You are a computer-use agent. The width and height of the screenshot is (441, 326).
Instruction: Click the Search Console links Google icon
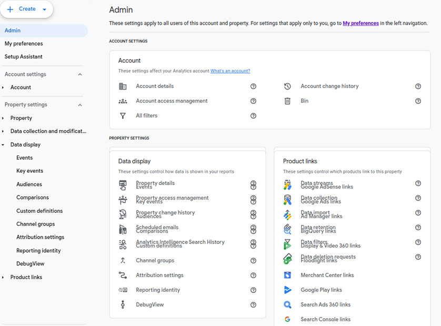tap(287, 319)
